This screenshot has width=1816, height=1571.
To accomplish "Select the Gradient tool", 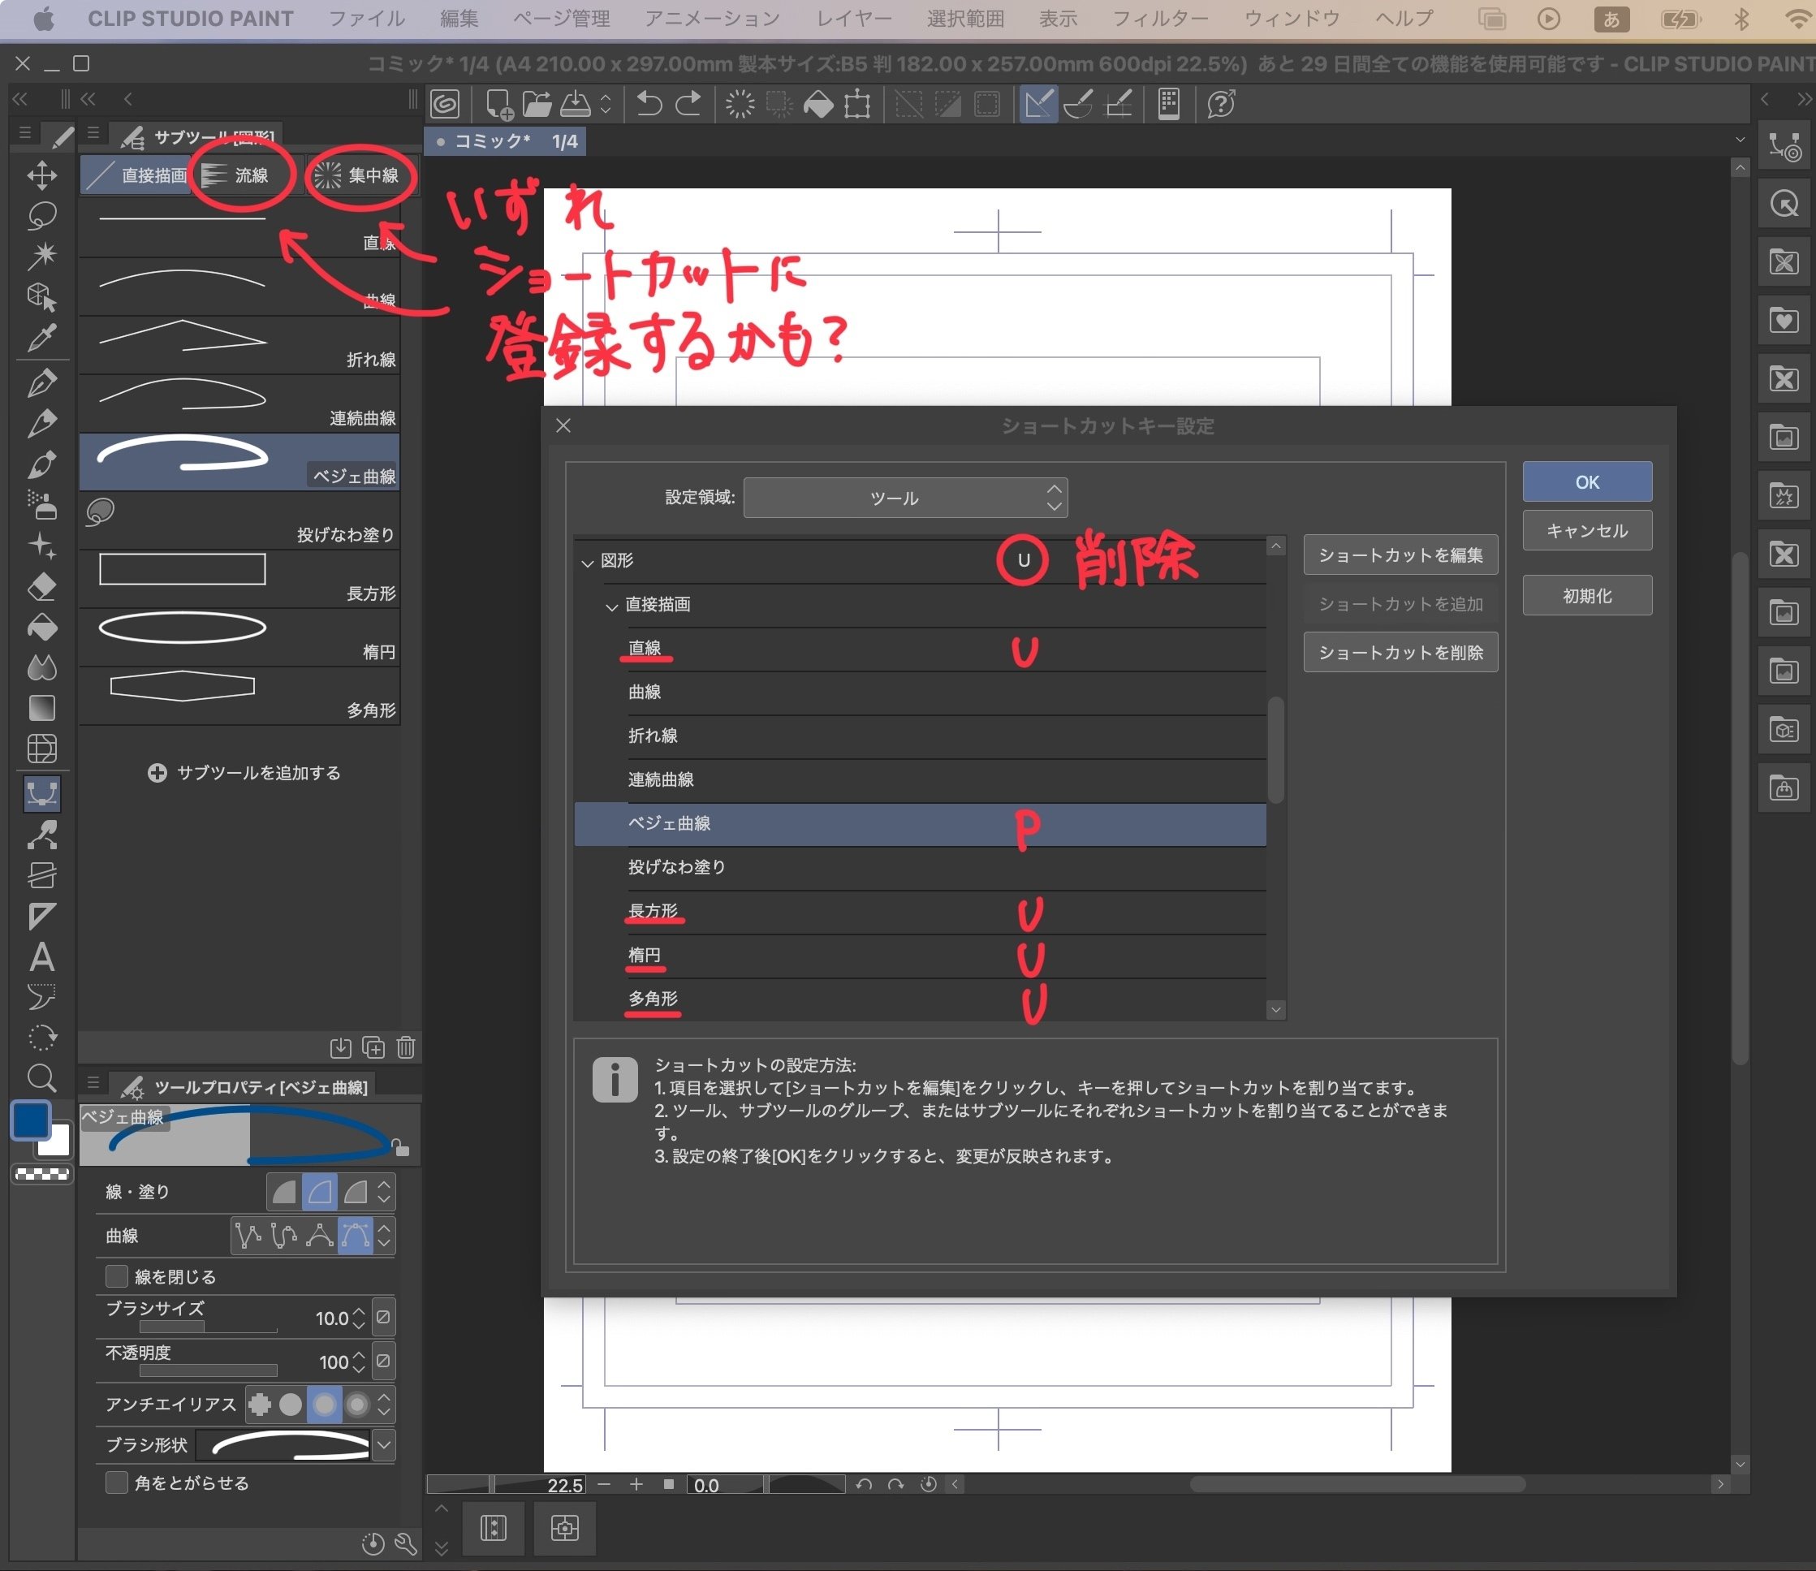I will pyautogui.click(x=42, y=707).
